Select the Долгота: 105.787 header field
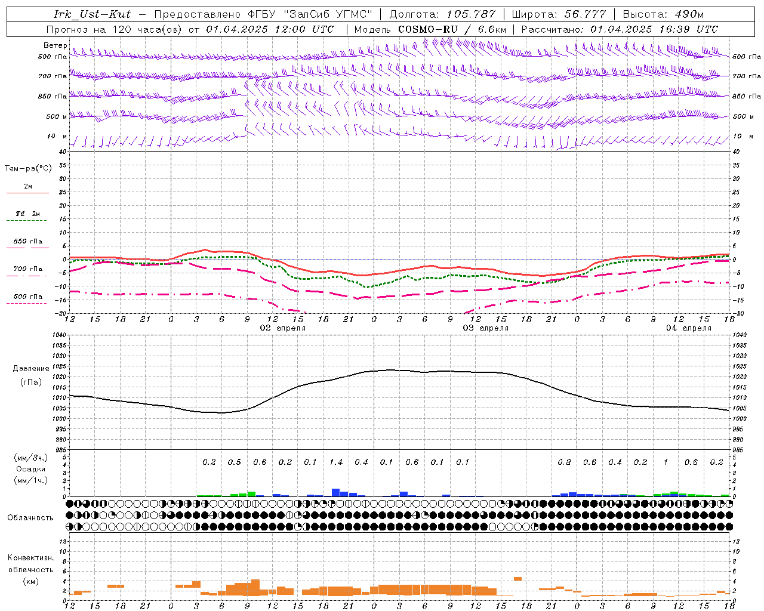Image resolution: width=764 pixels, height=611 pixels. click(x=442, y=14)
